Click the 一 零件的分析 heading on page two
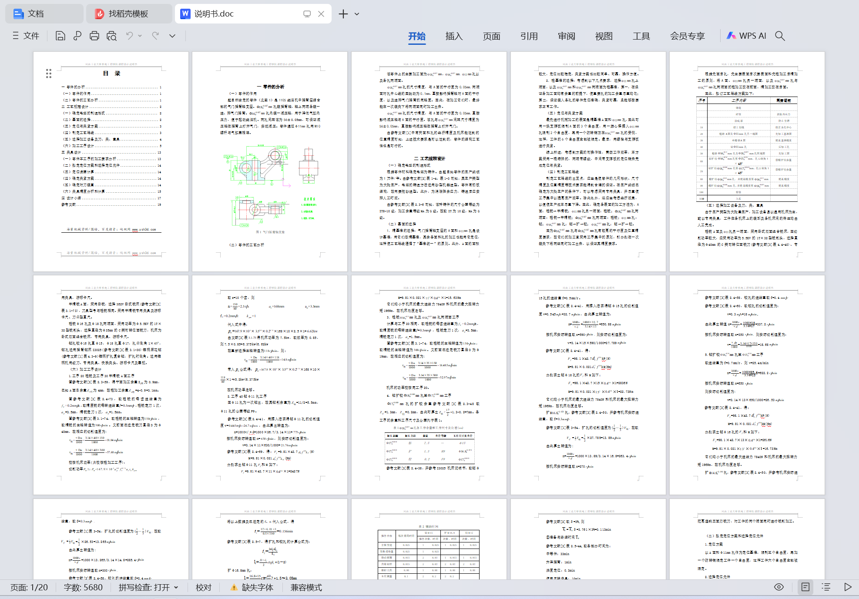This screenshot has width=859, height=599. (x=270, y=87)
